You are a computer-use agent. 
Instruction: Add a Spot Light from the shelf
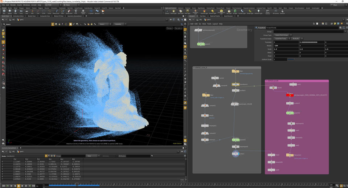coord(180,12)
